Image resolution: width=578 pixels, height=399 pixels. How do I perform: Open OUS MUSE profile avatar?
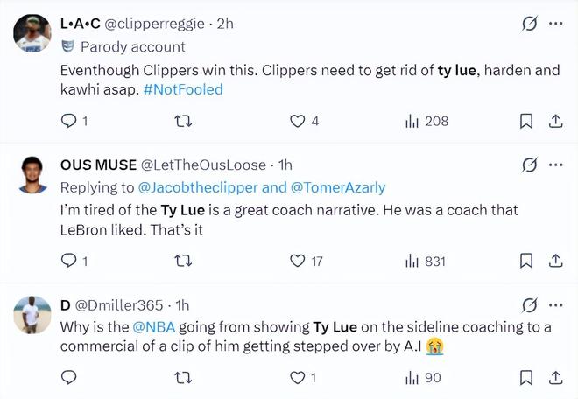point(32,175)
